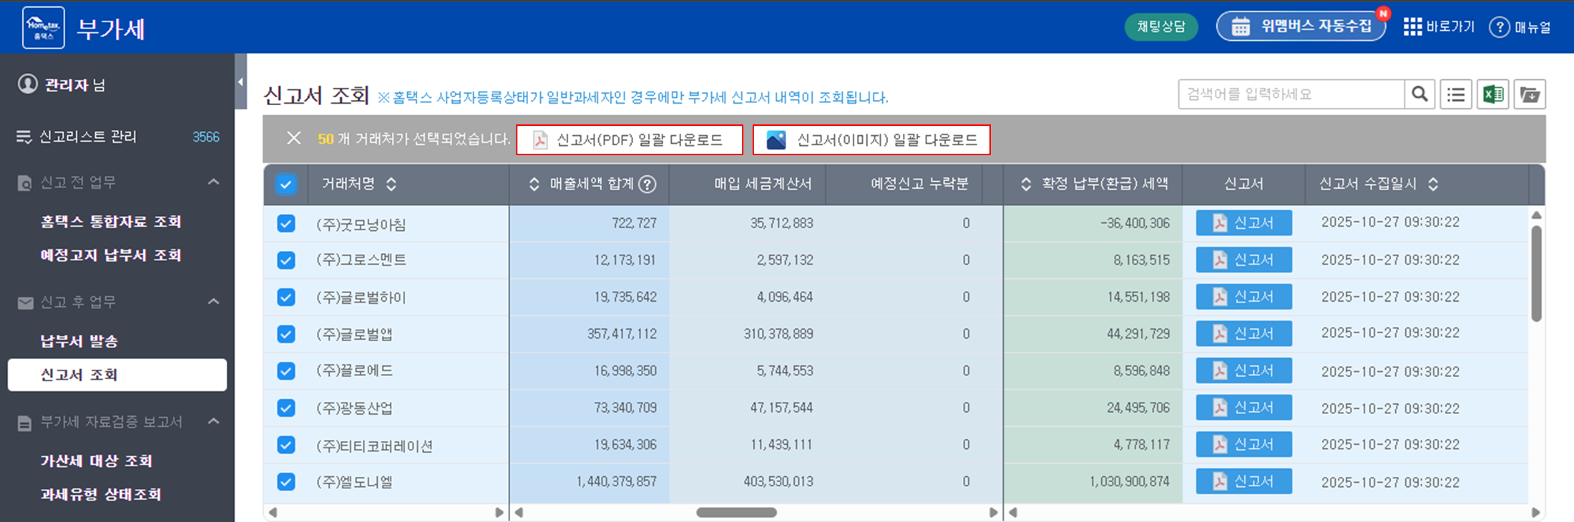The image size is (1574, 522).
Task: Open 신고서 PDF for (주)그로스멘트
Action: [x=1244, y=260]
